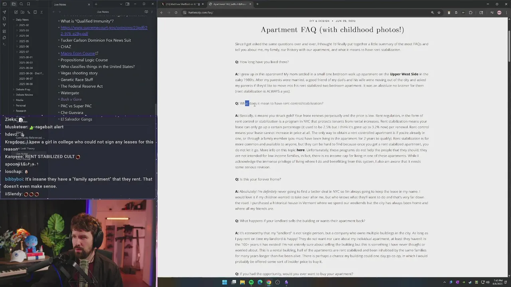The height and width of the screenshot is (287, 511).
Task: Click the zoom magnifier icon in address bar
Action: pos(432,12)
